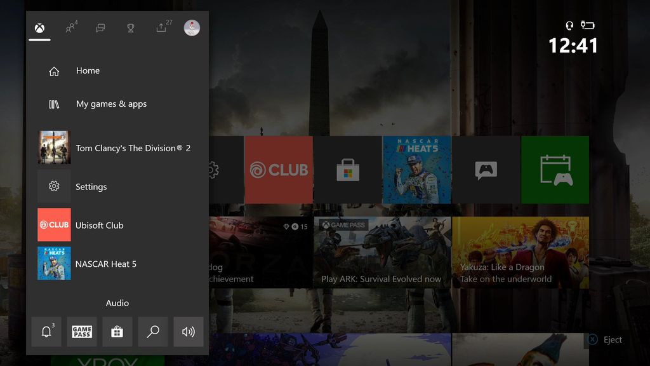Open the Achievements trophy icon
The height and width of the screenshot is (366, 650).
coord(130,28)
